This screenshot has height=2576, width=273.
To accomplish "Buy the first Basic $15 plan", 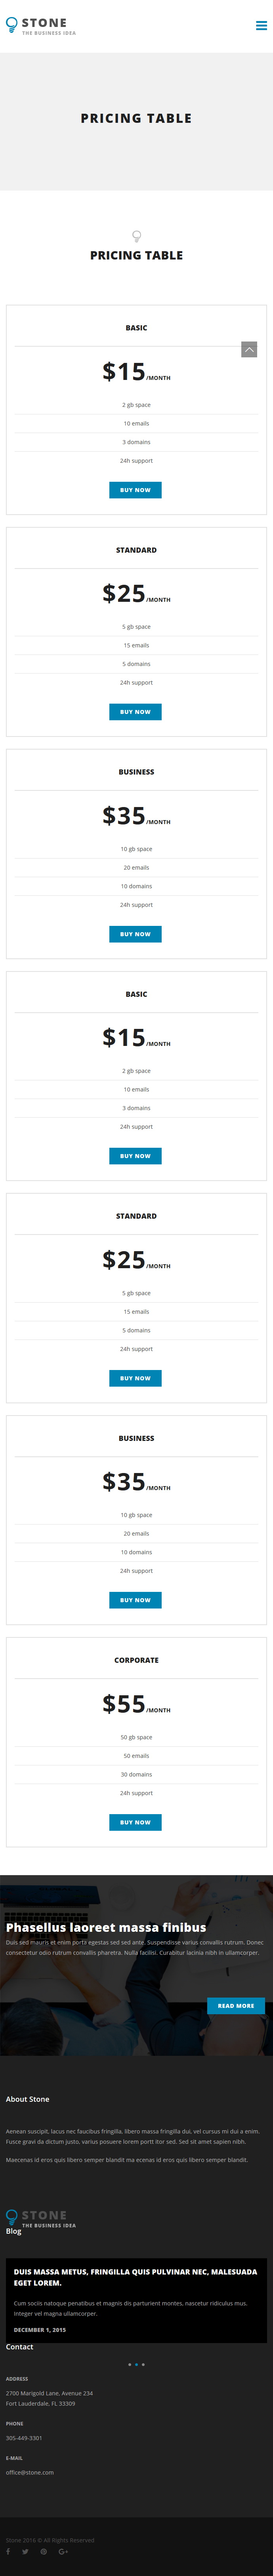I will point(135,490).
